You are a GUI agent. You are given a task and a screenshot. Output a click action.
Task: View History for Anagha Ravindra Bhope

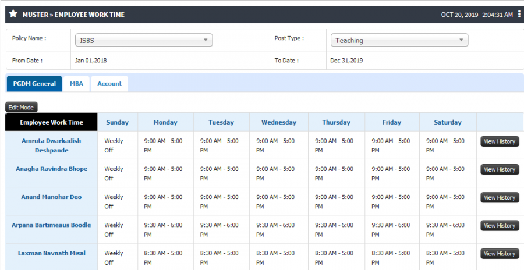pyautogui.click(x=500, y=169)
